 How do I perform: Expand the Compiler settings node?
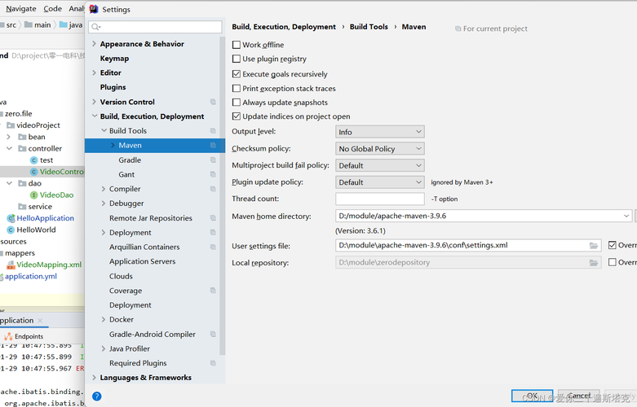[104, 189]
